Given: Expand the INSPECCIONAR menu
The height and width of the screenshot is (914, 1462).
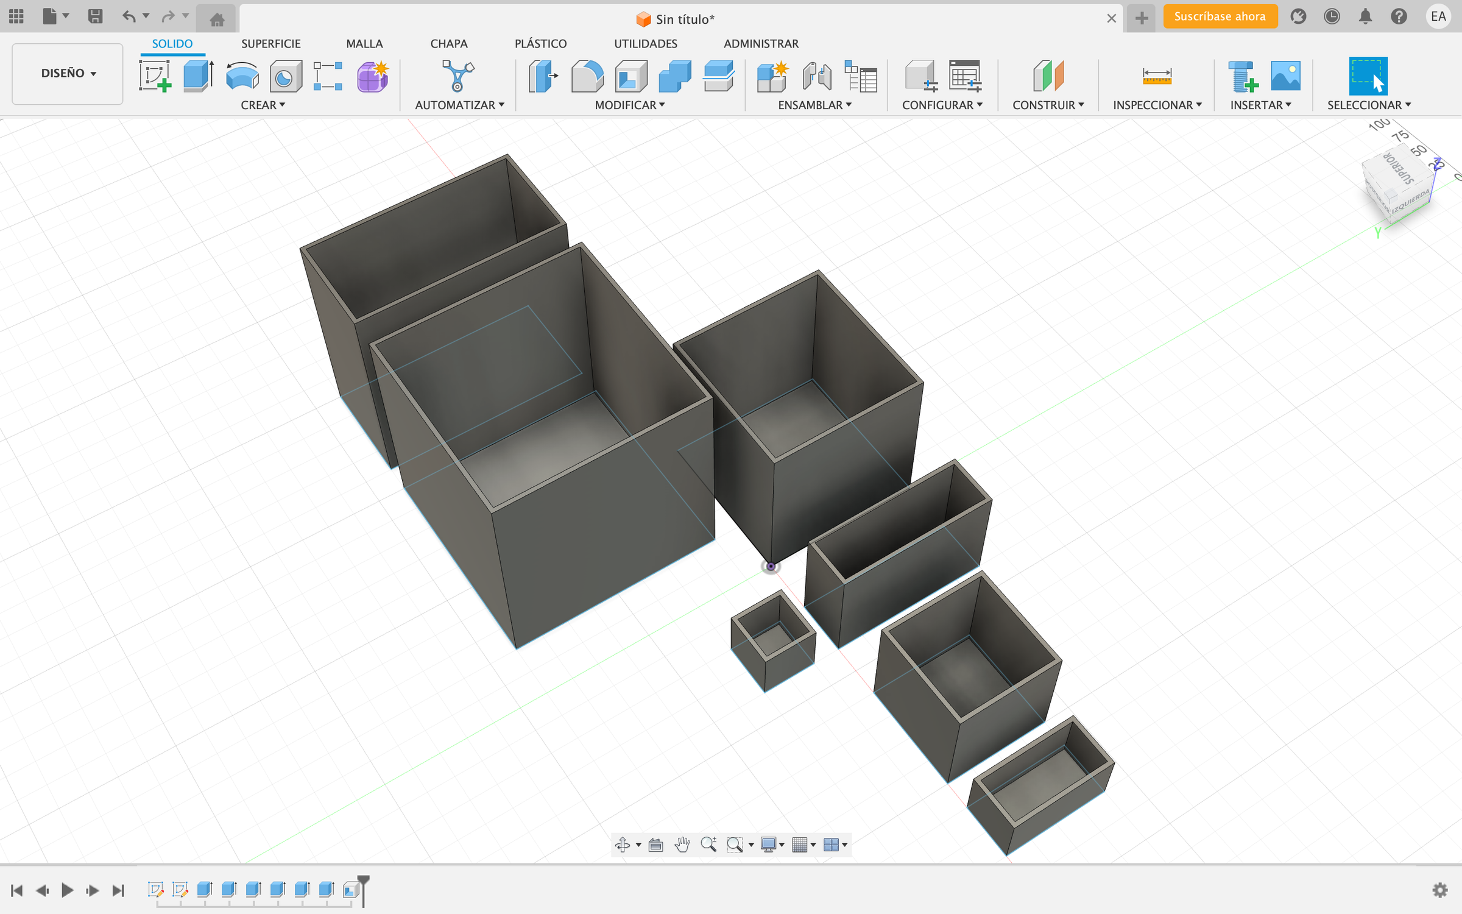Looking at the screenshot, I should (x=1157, y=105).
